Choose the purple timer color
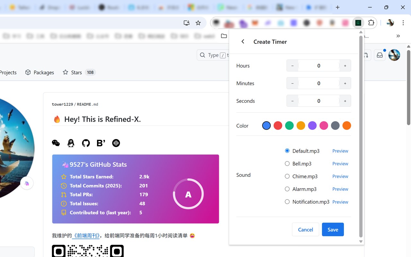Viewport: 411px width, 257px height. pos(312,126)
